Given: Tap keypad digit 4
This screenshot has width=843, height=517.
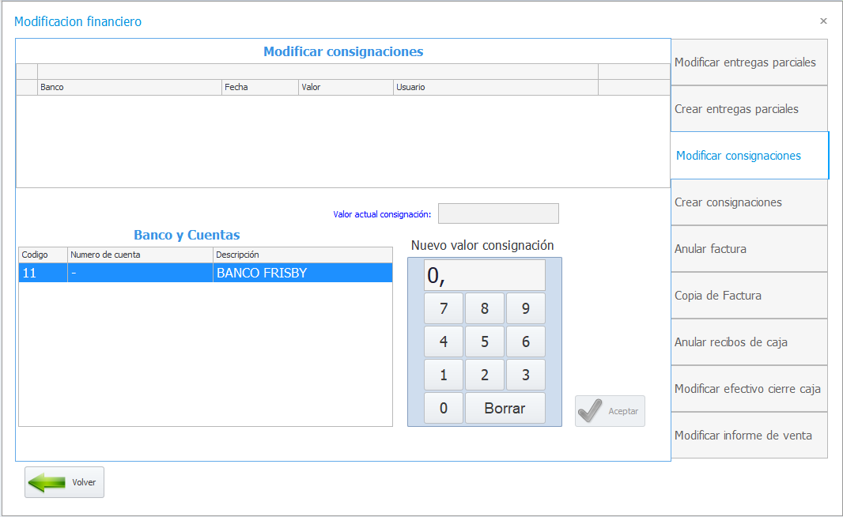Looking at the screenshot, I should pos(444,342).
